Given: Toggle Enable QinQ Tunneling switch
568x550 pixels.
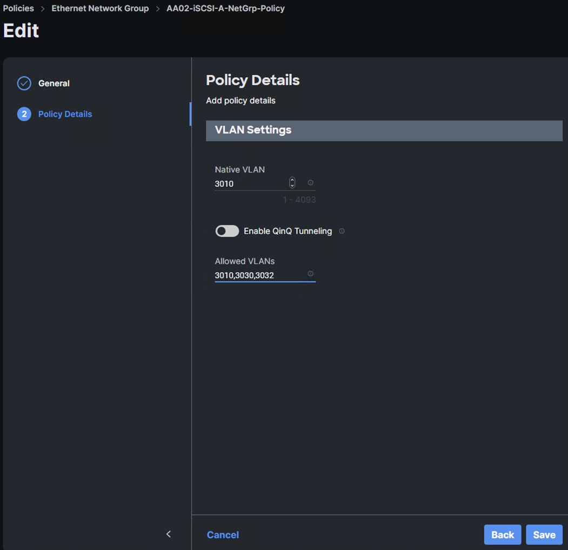Looking at the screenshot, I should coord(227,231).
